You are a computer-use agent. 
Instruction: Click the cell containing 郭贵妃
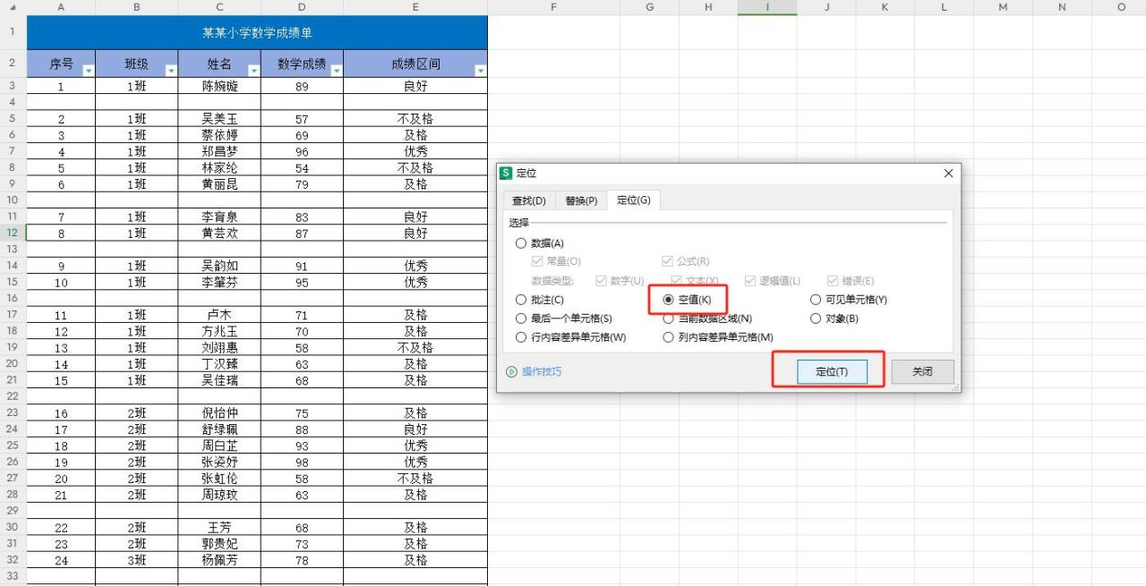click(x=219, y=544)
